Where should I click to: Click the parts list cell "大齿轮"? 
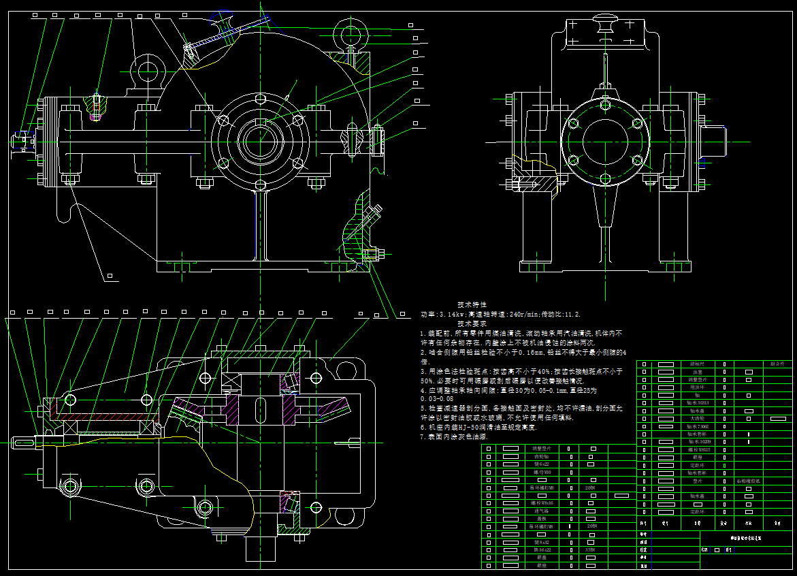[698, 419]
